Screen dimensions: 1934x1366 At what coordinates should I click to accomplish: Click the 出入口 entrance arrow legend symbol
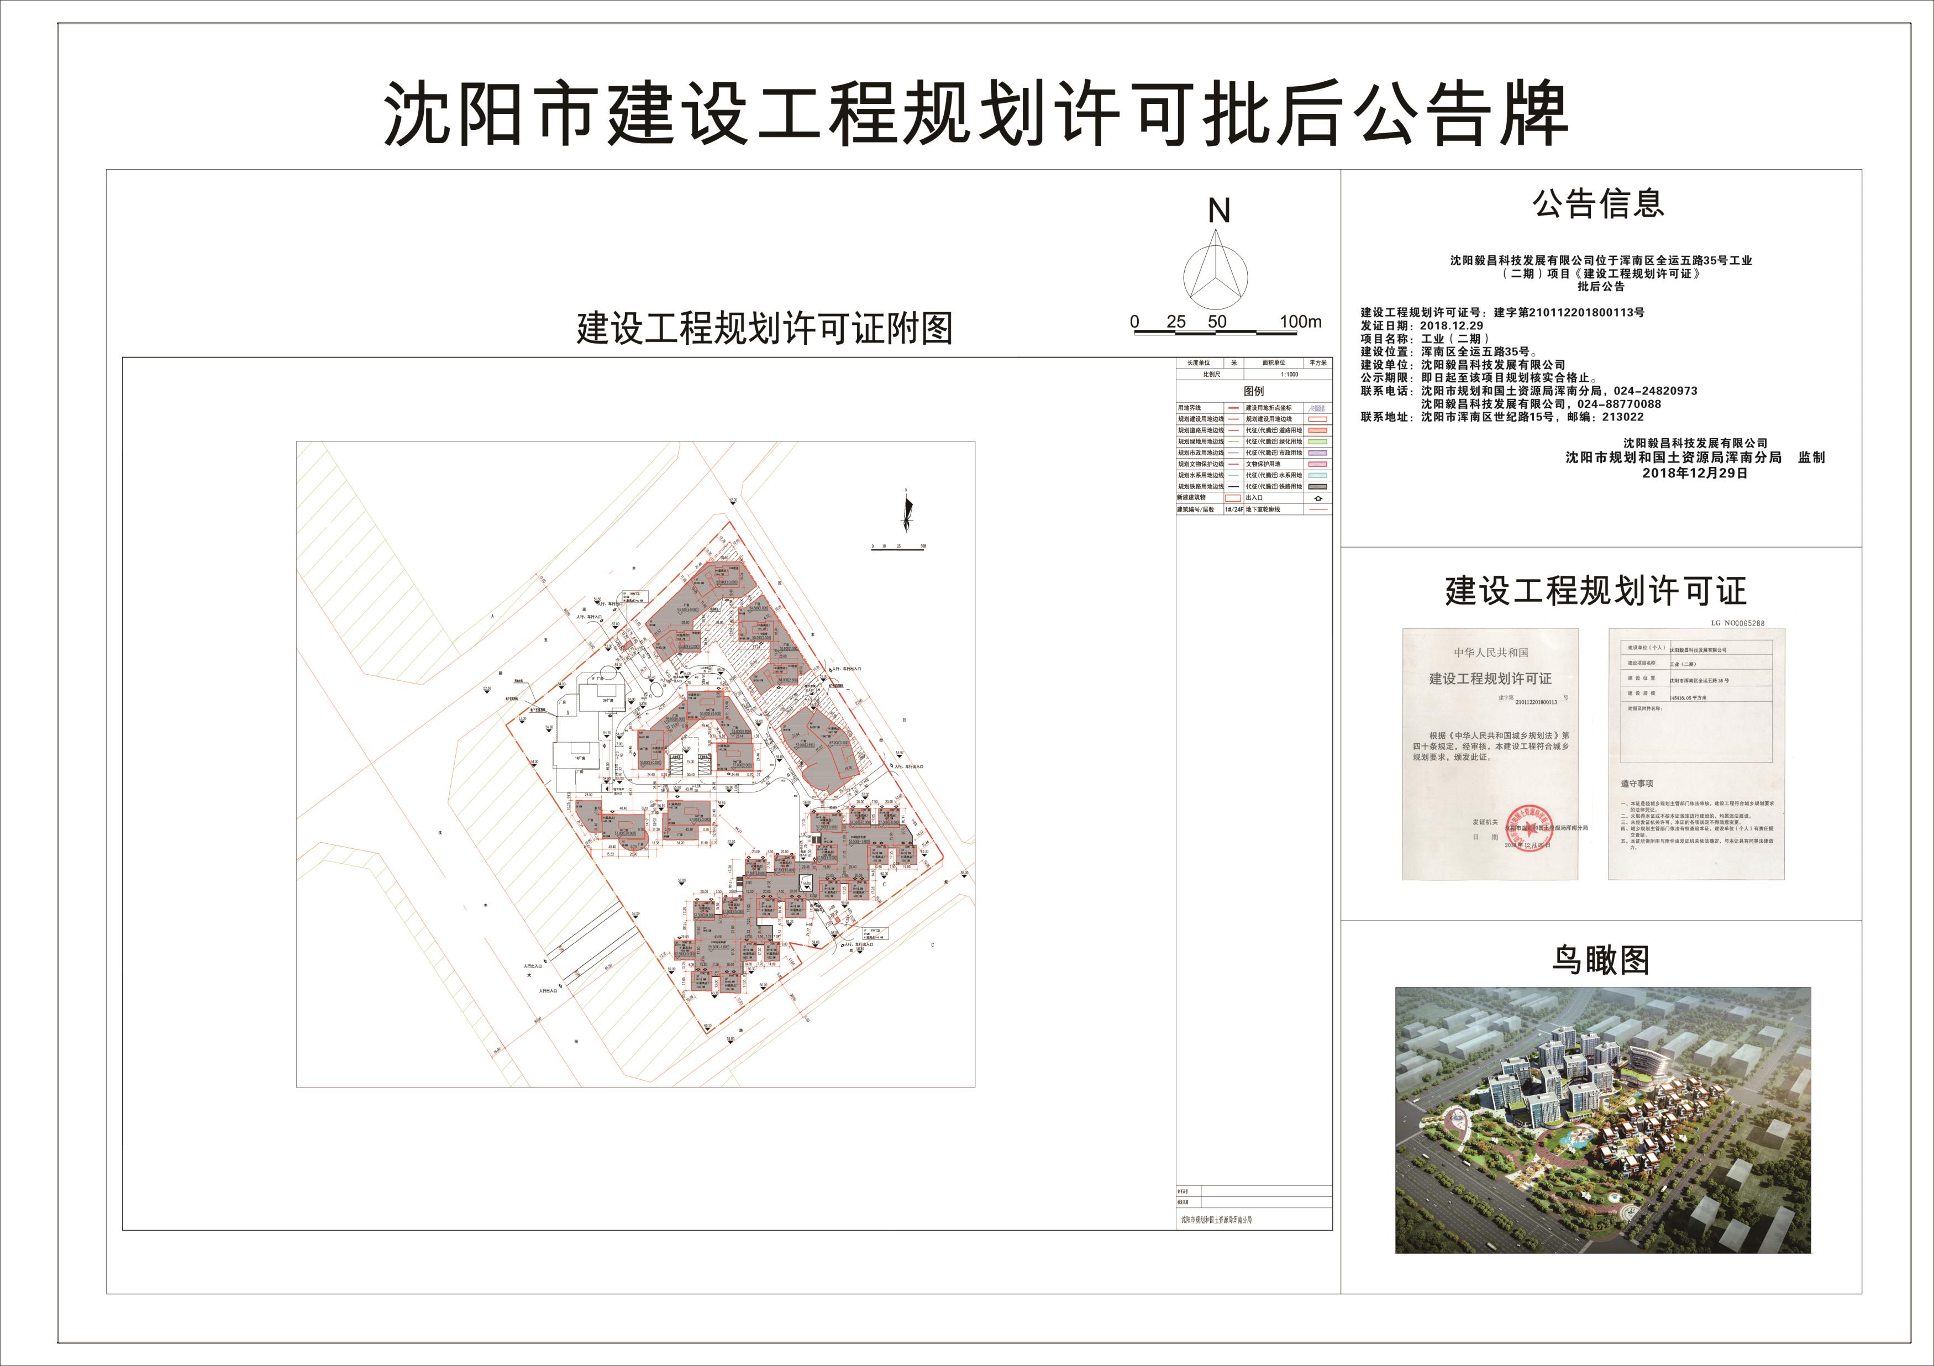[1318, 498]
